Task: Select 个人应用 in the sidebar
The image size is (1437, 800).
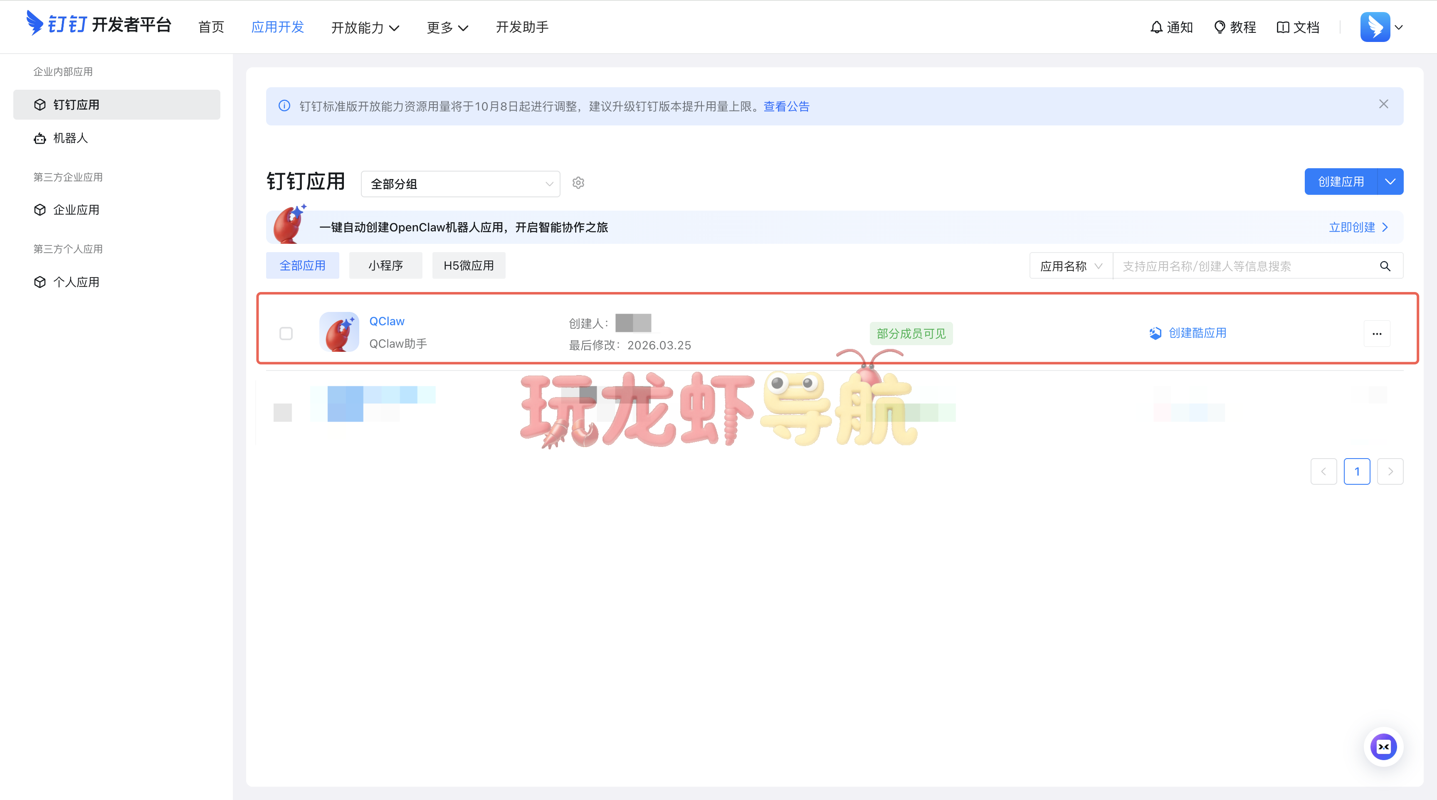Action: point(116,282)
